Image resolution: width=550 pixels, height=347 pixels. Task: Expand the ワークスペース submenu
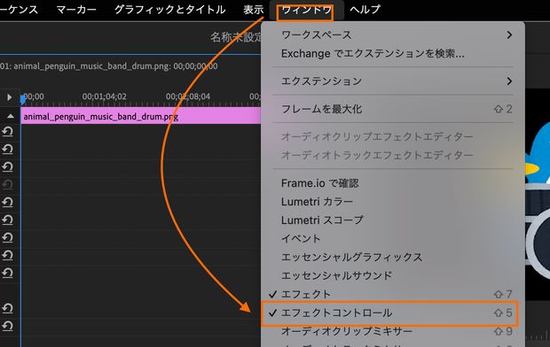393,35
